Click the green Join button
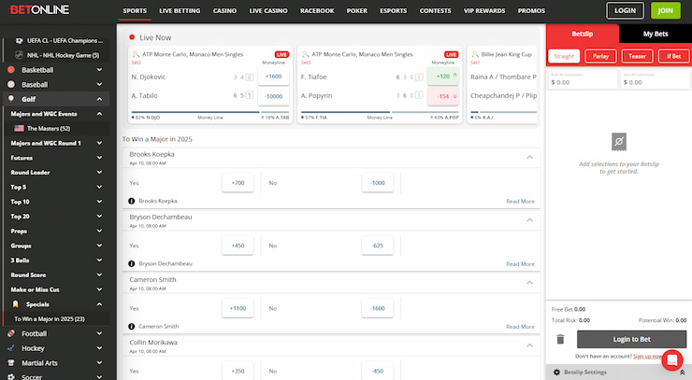The image size is (692, 380). (x=665, y=11)
